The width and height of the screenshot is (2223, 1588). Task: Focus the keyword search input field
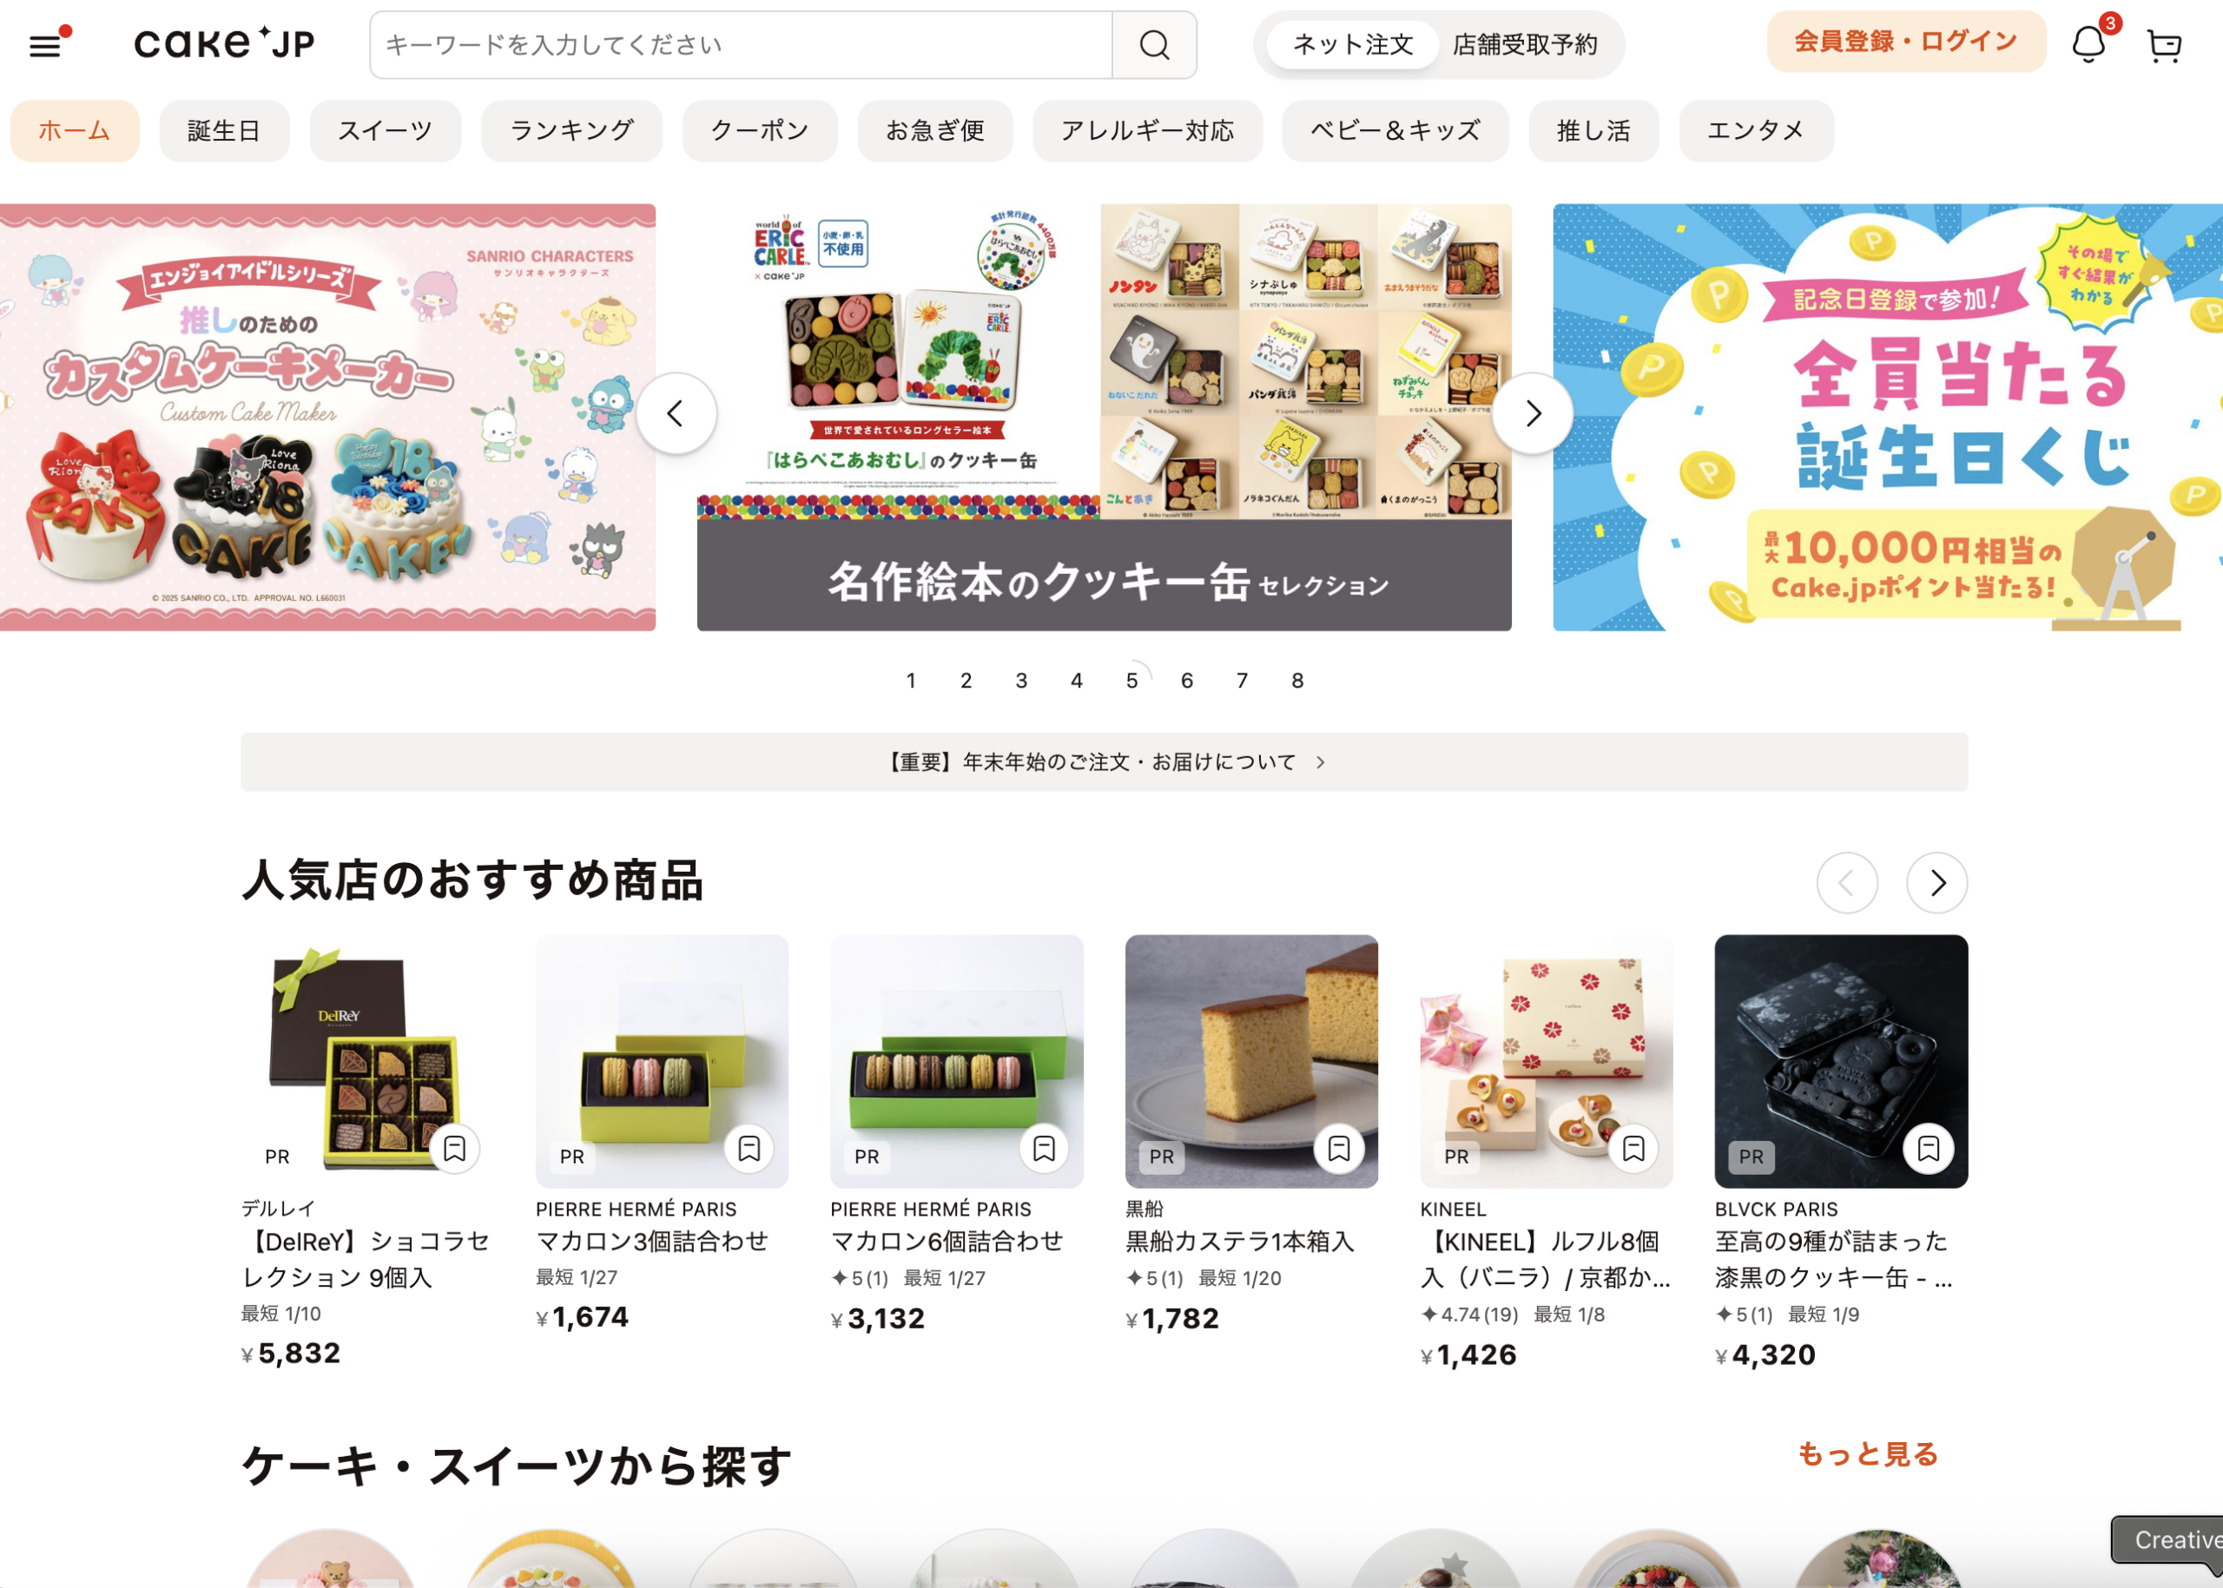[742, 45]
